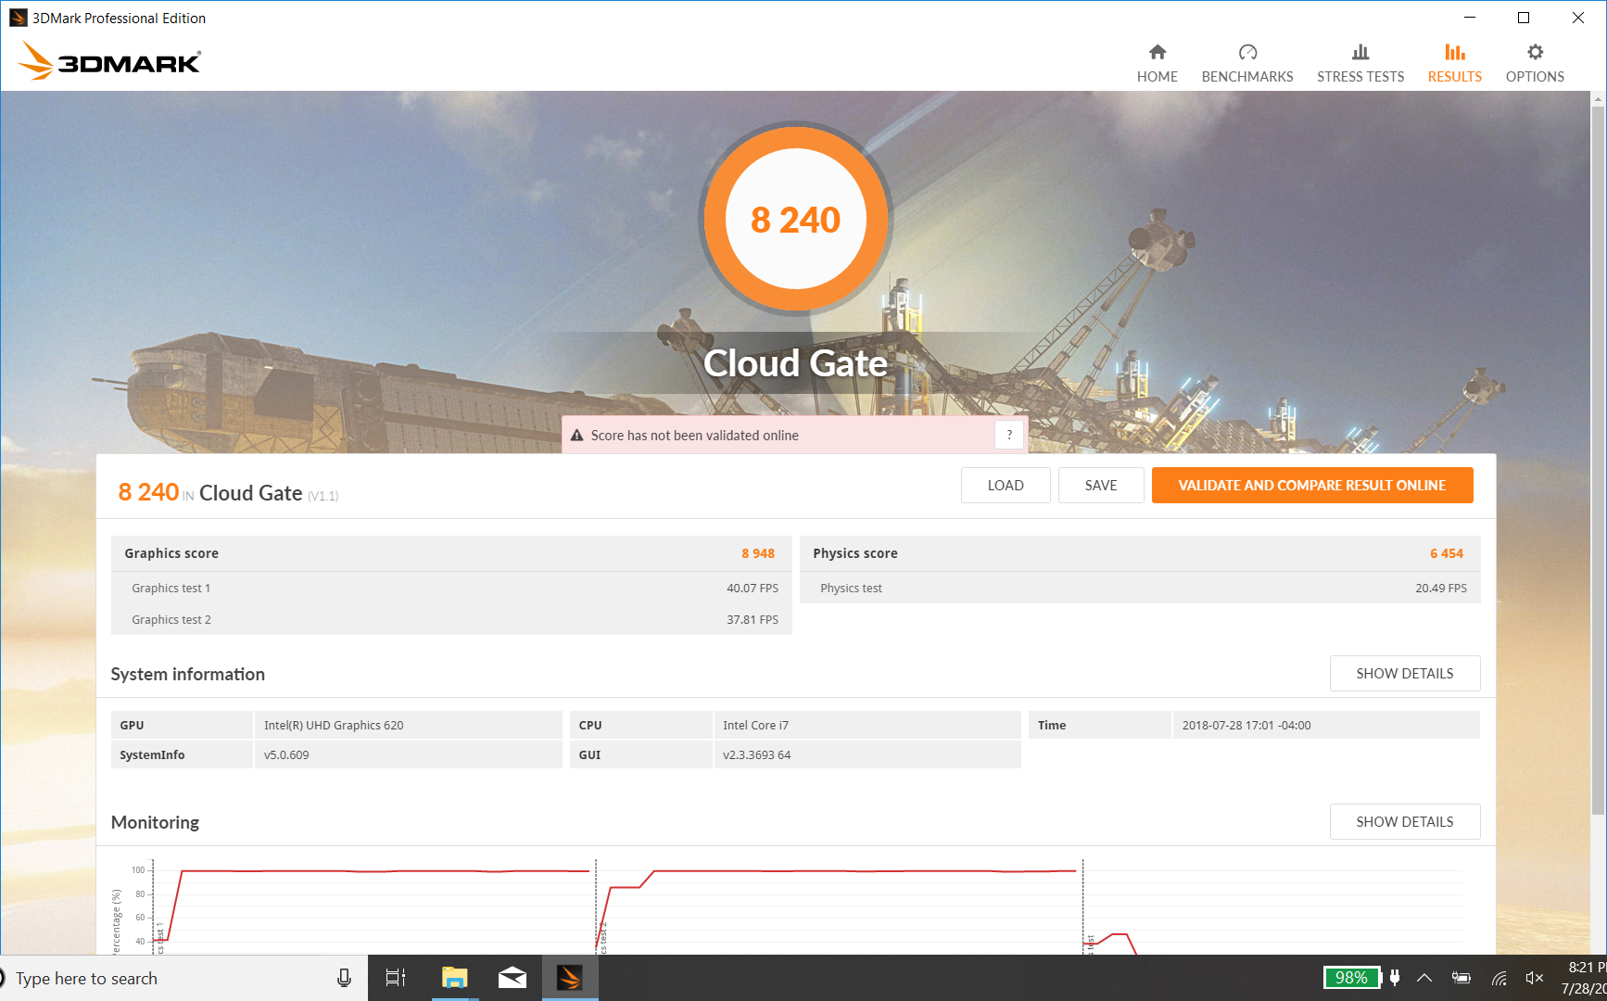This screenshot has height=1001, width=1607.
Task: Click VALIDATE AND COMPARE RESULT ONLINE
Action: tap(1312, 486)
